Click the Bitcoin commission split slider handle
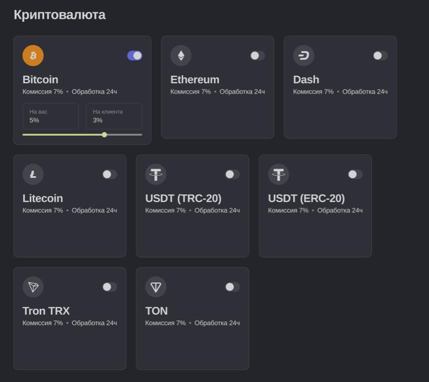Screen dimensions: 429x382 click(x=104, y=135)
